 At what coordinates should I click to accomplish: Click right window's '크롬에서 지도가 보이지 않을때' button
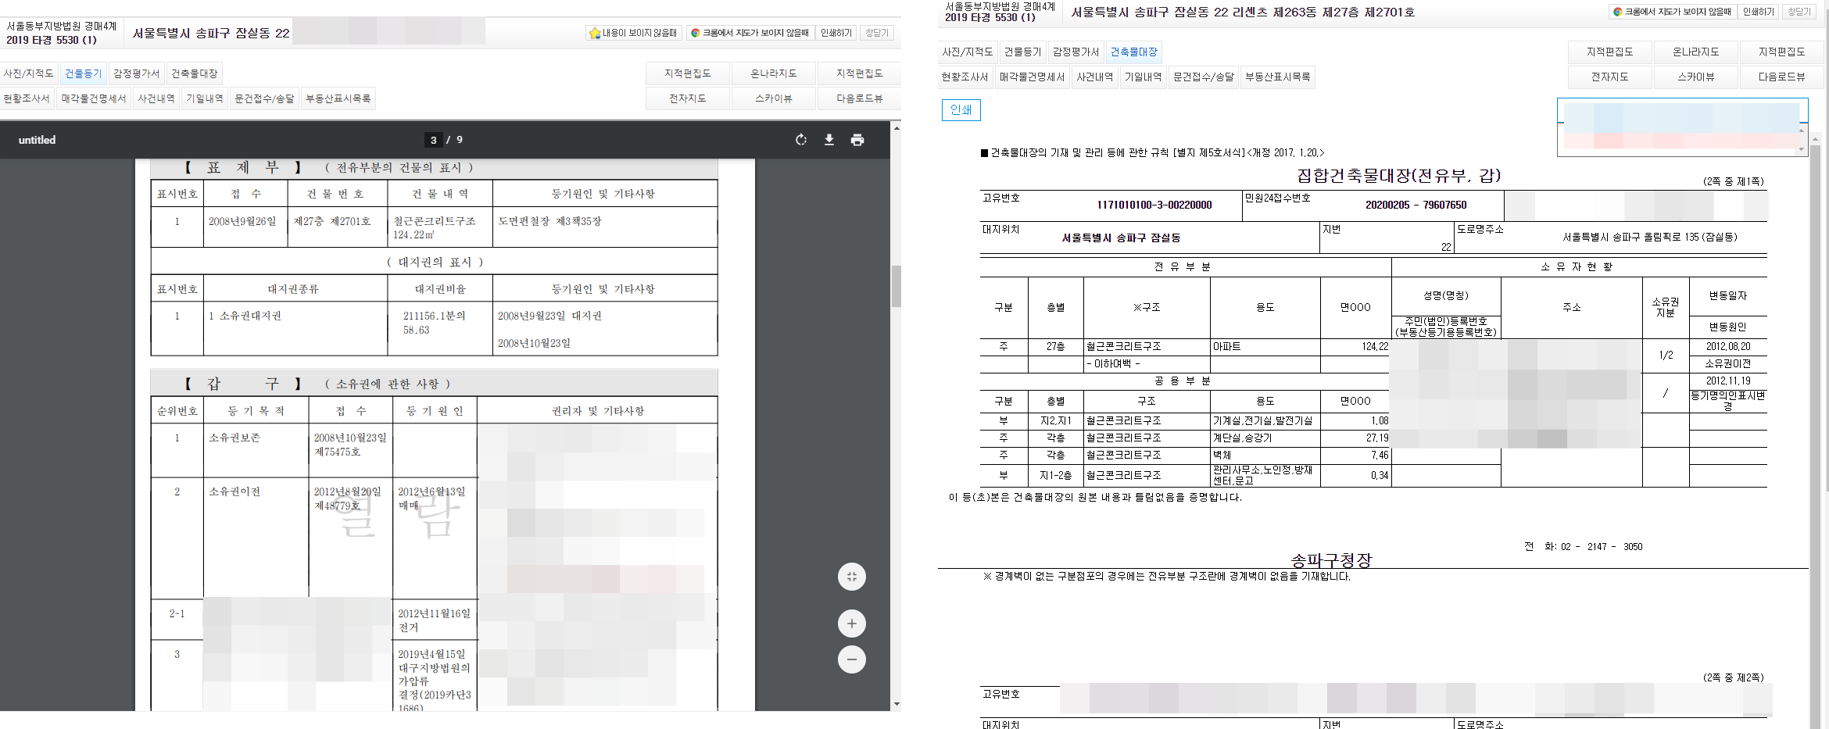pos(1673,12)
